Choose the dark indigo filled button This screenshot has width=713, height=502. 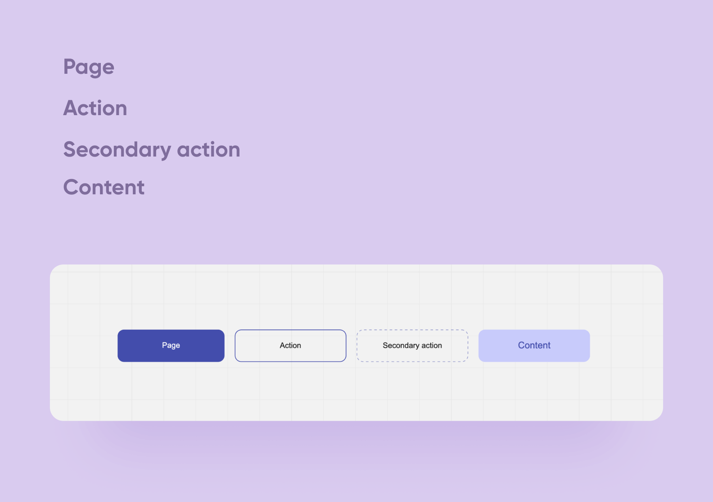171,345
